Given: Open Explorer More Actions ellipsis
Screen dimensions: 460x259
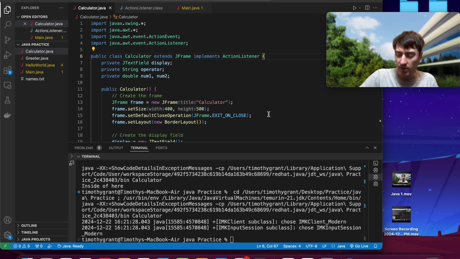Looking at the screenshot, I should 61,8.
